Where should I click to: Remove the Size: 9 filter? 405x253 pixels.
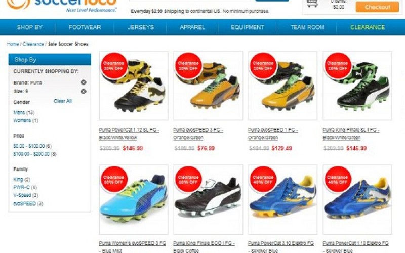84,91
